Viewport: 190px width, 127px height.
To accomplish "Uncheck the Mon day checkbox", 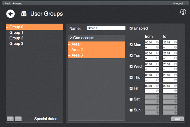I will 131,45.
